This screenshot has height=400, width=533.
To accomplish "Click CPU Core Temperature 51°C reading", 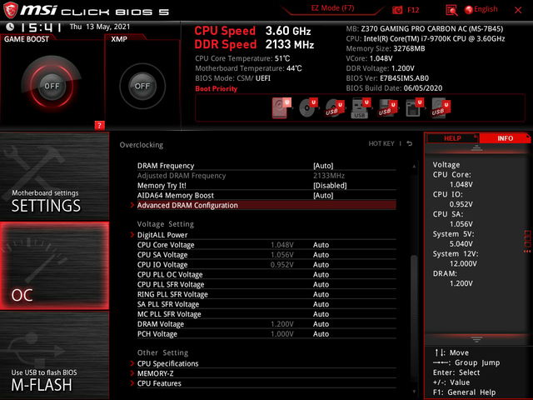I will [x=242, y=58].
